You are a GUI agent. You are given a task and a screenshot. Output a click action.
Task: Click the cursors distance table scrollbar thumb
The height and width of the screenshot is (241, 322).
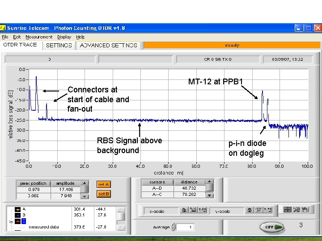pyautogui.click(x=209, y=188)
